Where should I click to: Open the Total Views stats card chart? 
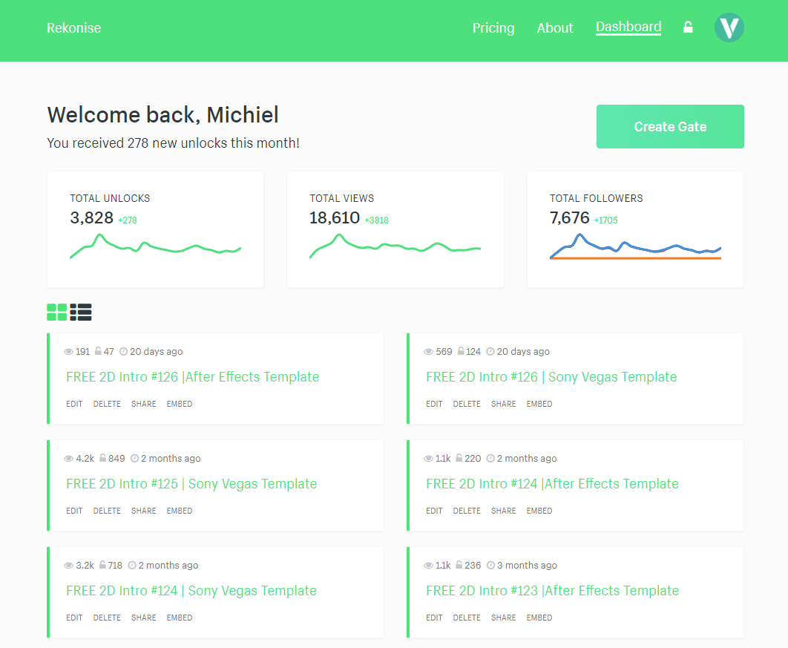(x=395, y=246)
